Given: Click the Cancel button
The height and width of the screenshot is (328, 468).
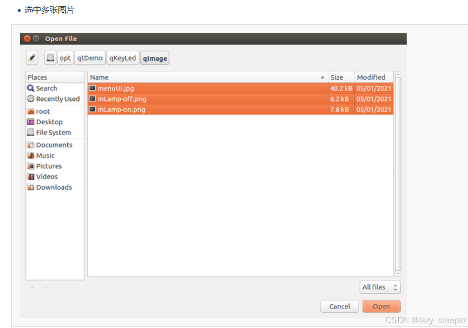Looking at the screenshot, I should tap(339, 306).
